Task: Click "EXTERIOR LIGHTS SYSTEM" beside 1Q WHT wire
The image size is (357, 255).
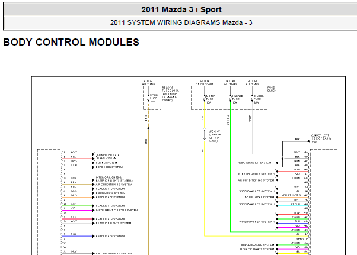Action: 113,224
